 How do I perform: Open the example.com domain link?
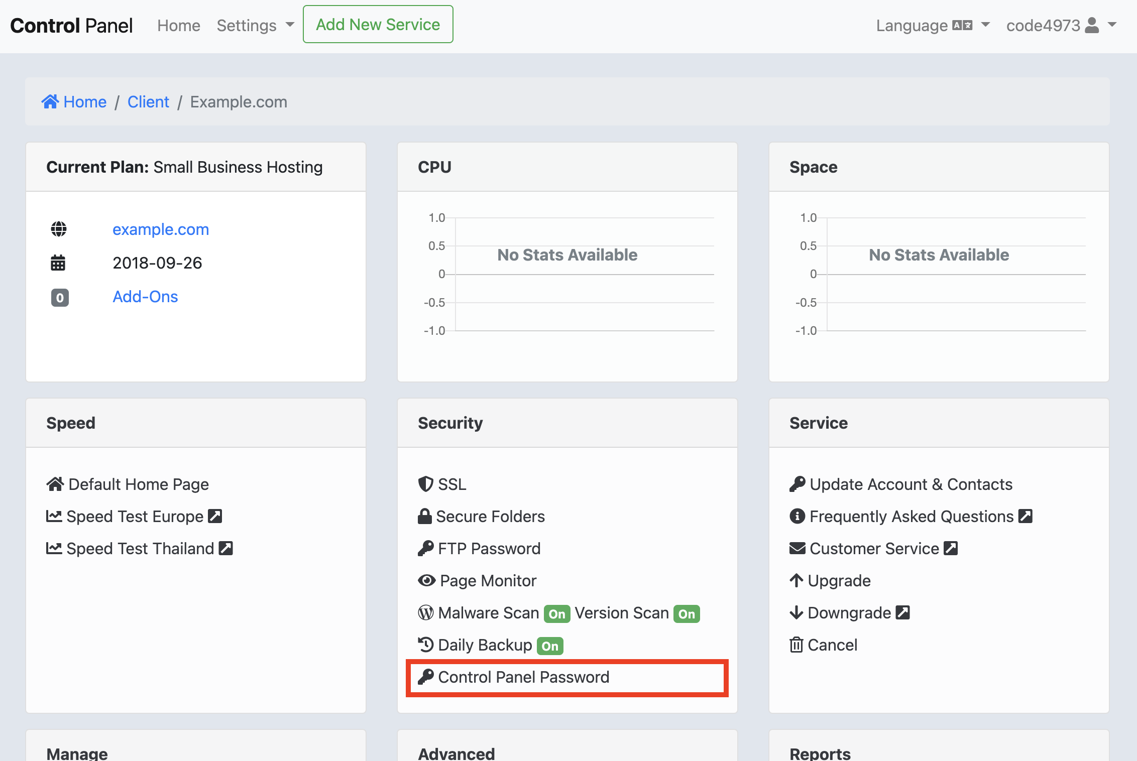point(161,229)
